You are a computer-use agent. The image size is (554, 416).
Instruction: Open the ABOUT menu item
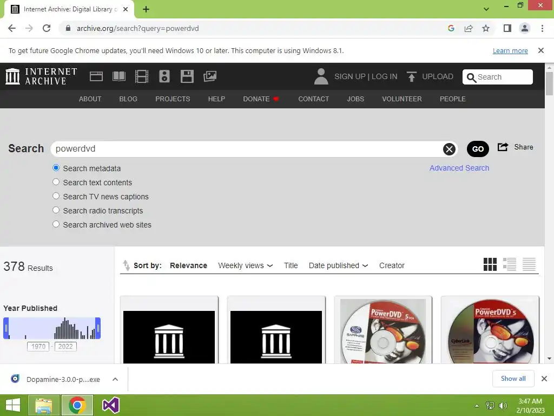pyautogui.click(x=90, y=99)
